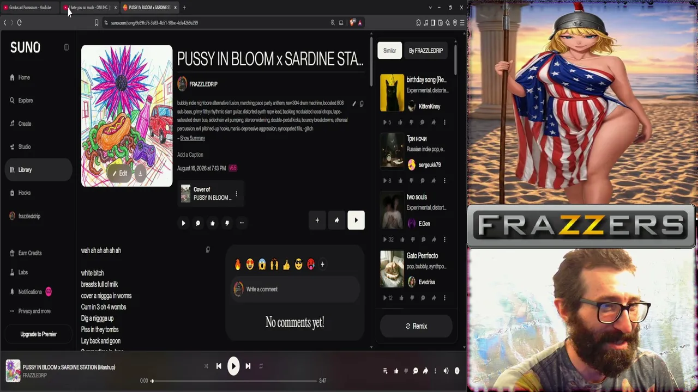
Task: Open Studio from the sidebar
Action: click(20, 147)
